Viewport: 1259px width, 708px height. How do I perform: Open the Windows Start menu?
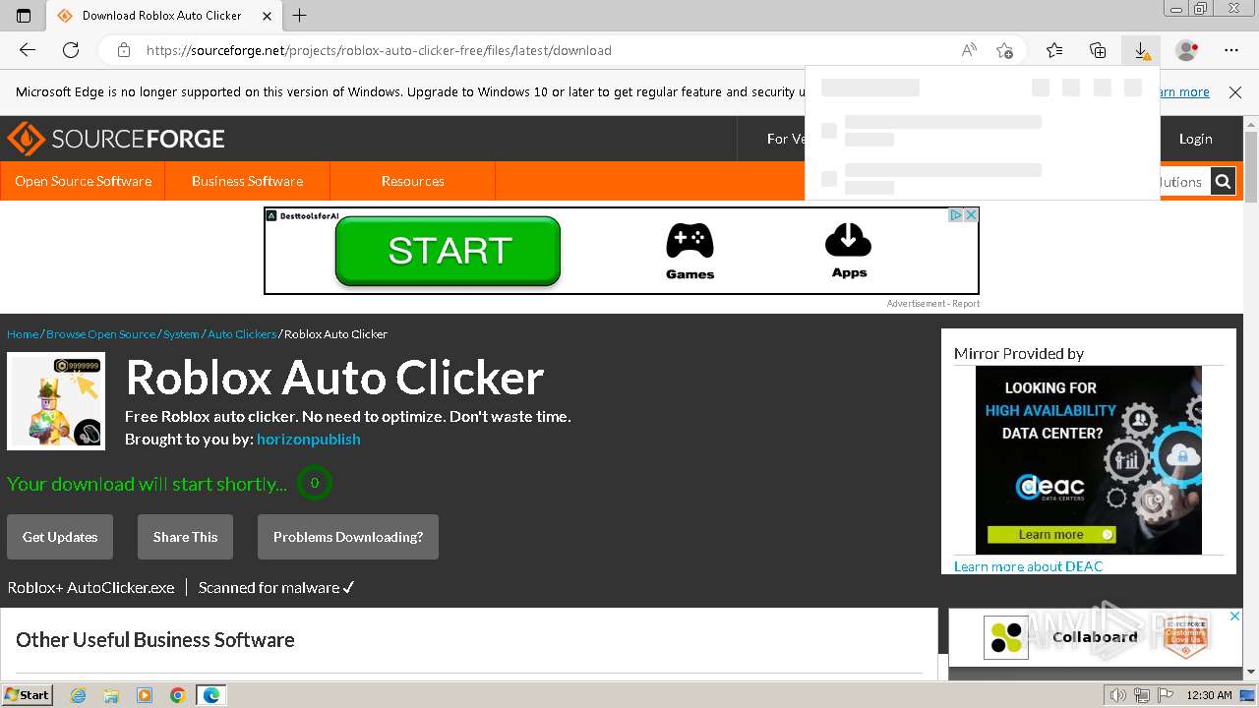pyautogui.click(x=27, y=694)
